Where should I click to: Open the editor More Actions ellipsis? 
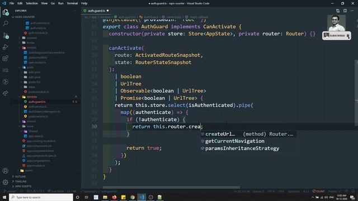[x=352, y=11]
